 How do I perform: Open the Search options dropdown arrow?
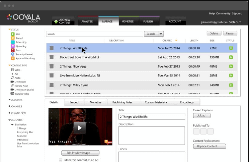tap(161, 34)
